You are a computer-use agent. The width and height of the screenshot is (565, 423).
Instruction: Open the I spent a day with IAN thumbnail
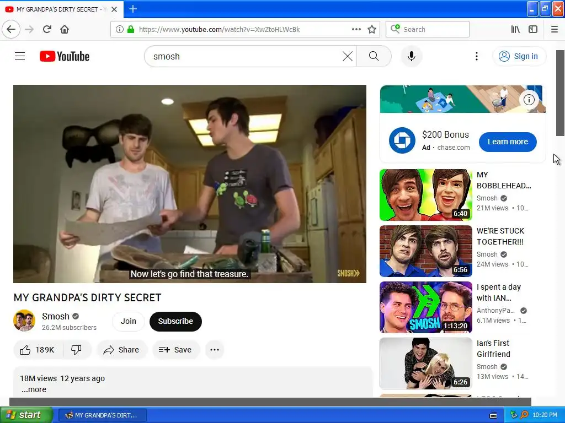pyautogui.click(x=425, y=307)
